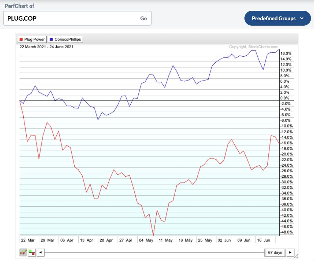
Task: Click the date range slider track
Action: 152,252
